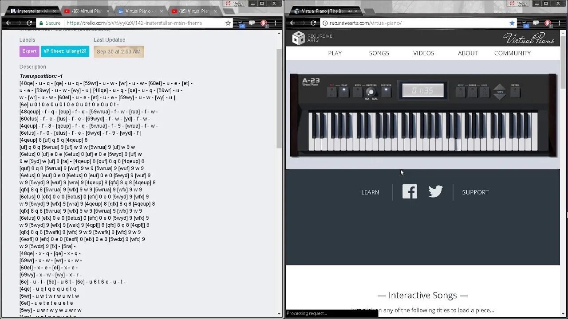The height and width of the screenshot is (319, 568).
Task: Click the red extension icon in right window
Action: [x=548, y=23]
